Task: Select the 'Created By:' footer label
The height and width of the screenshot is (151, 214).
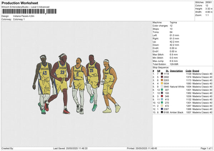Action: point(7,148)
